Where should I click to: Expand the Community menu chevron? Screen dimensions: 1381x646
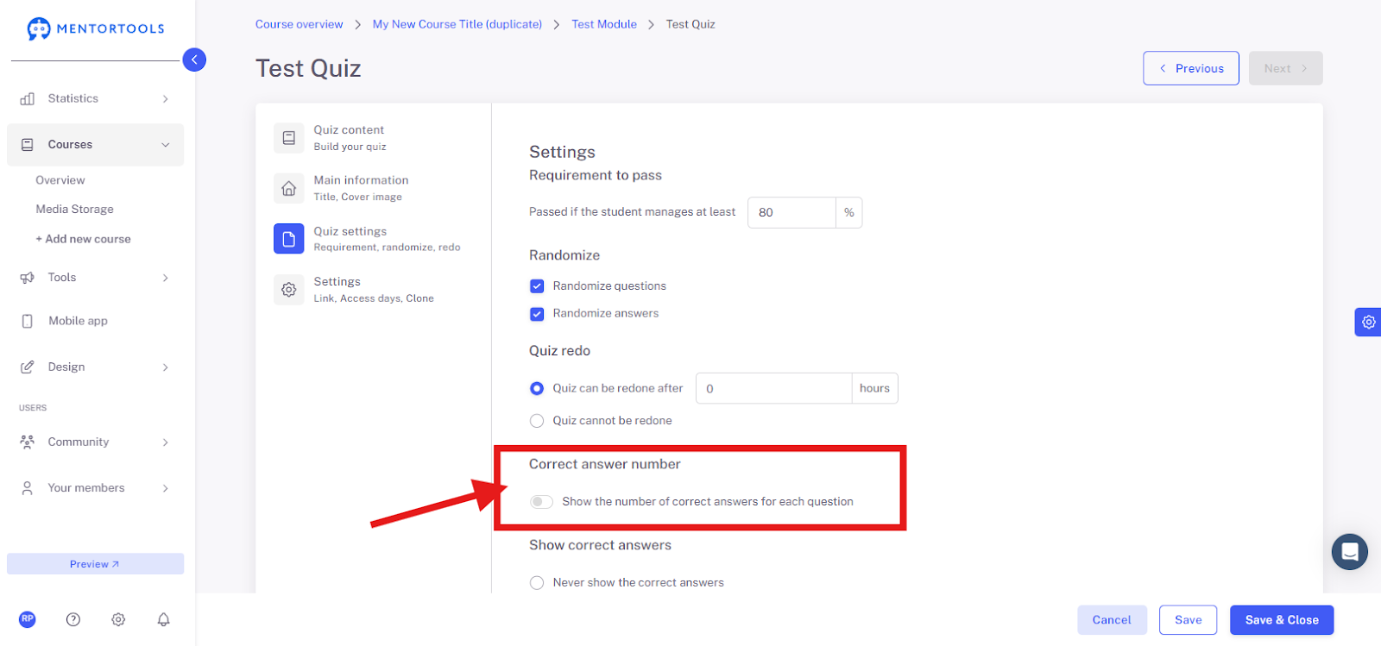[166, 442]
